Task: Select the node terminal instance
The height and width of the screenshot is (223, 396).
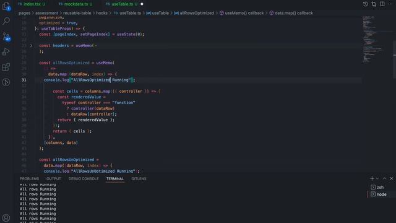Action: (x=381, y=194)
